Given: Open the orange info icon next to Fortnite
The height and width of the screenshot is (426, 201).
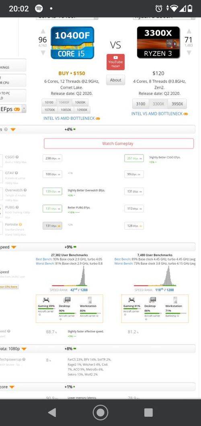Looking at the screenshot, I should pos(21,224).
